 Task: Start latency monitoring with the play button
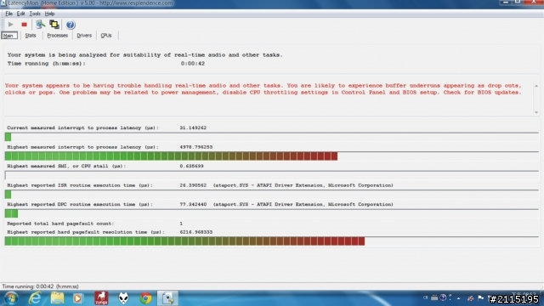pos(10,25)
